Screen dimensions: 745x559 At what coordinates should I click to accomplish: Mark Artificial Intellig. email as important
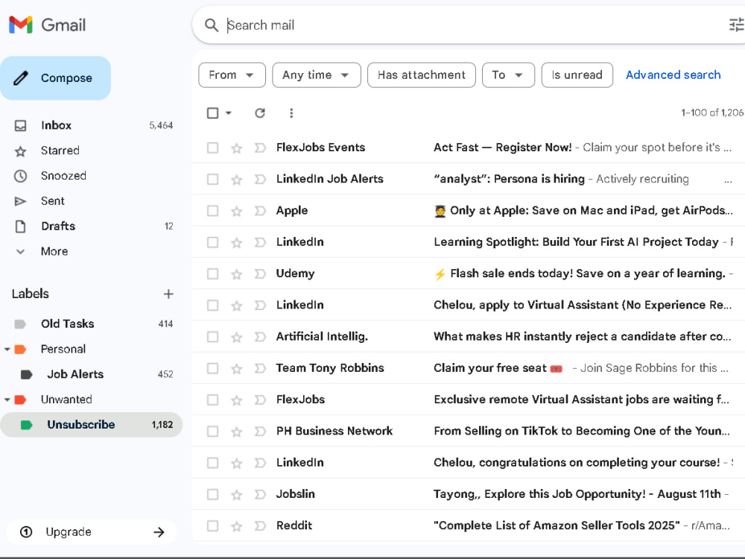tap(260, 337)
